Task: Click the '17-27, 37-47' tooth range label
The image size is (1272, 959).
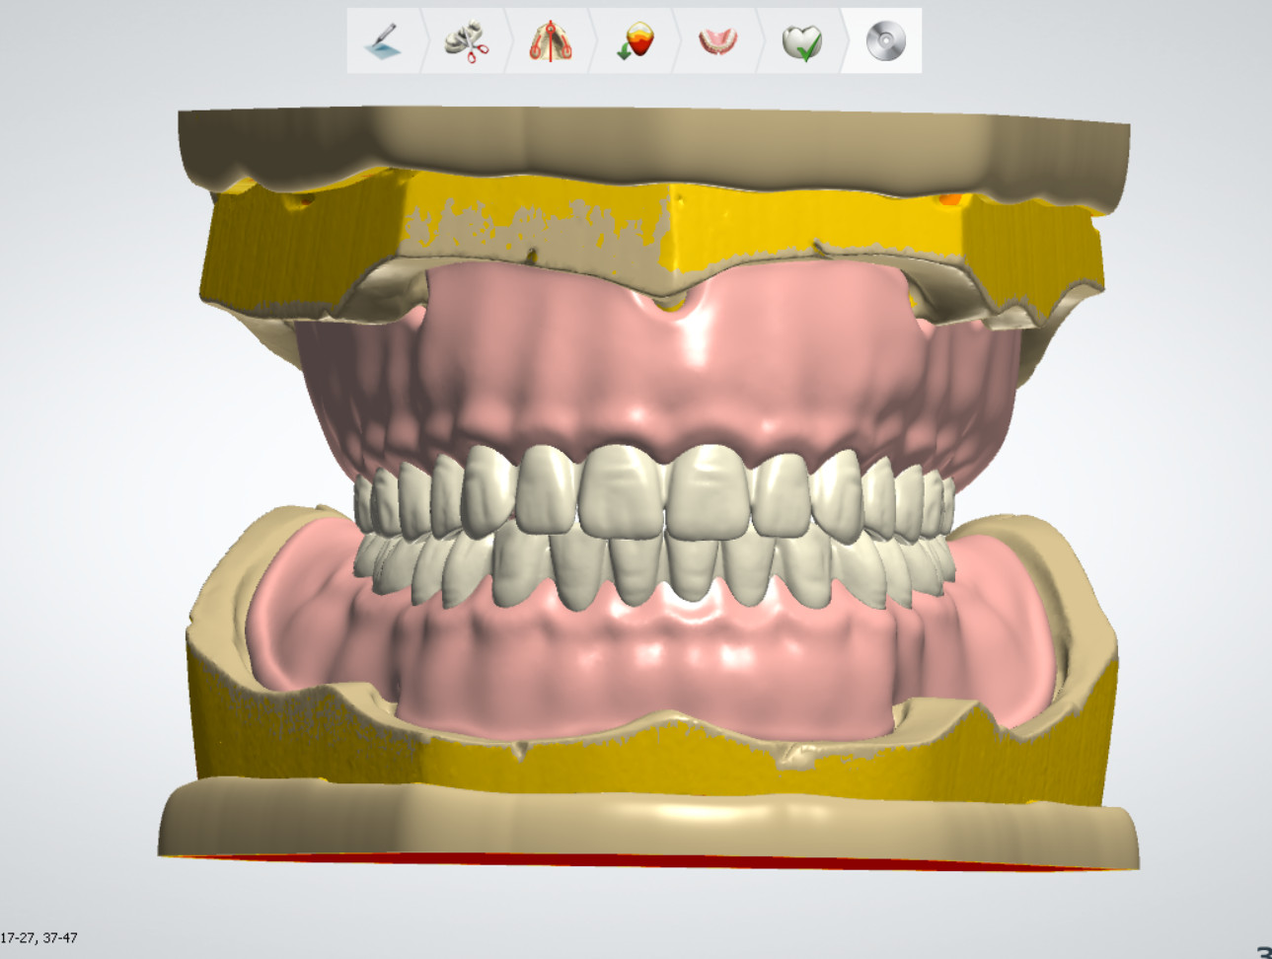Action: 39,938
